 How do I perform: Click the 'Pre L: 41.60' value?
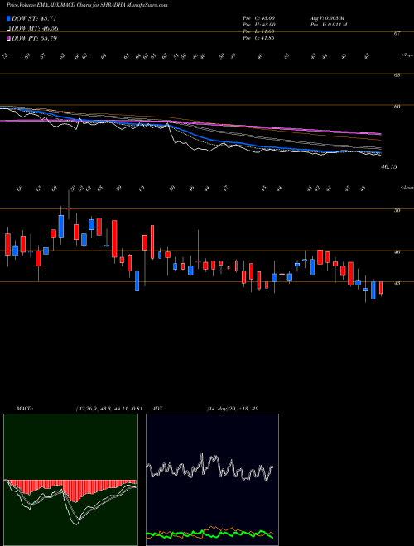pyautogui.click(x=259, y=31)
